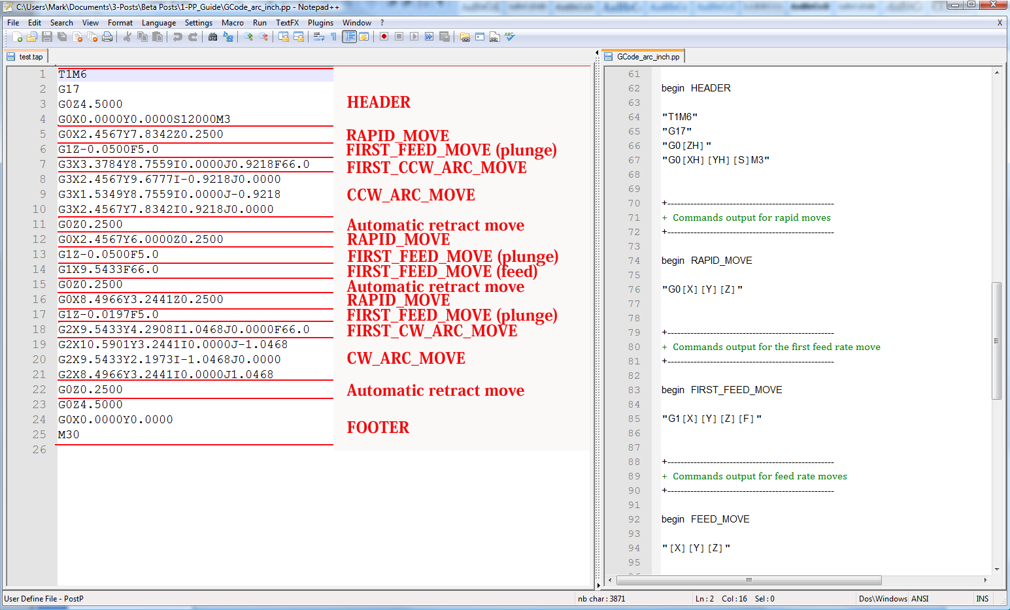The image size is (1010, 610).
Task: Switch to the test.tap tab
Action: tap(25, 57)
